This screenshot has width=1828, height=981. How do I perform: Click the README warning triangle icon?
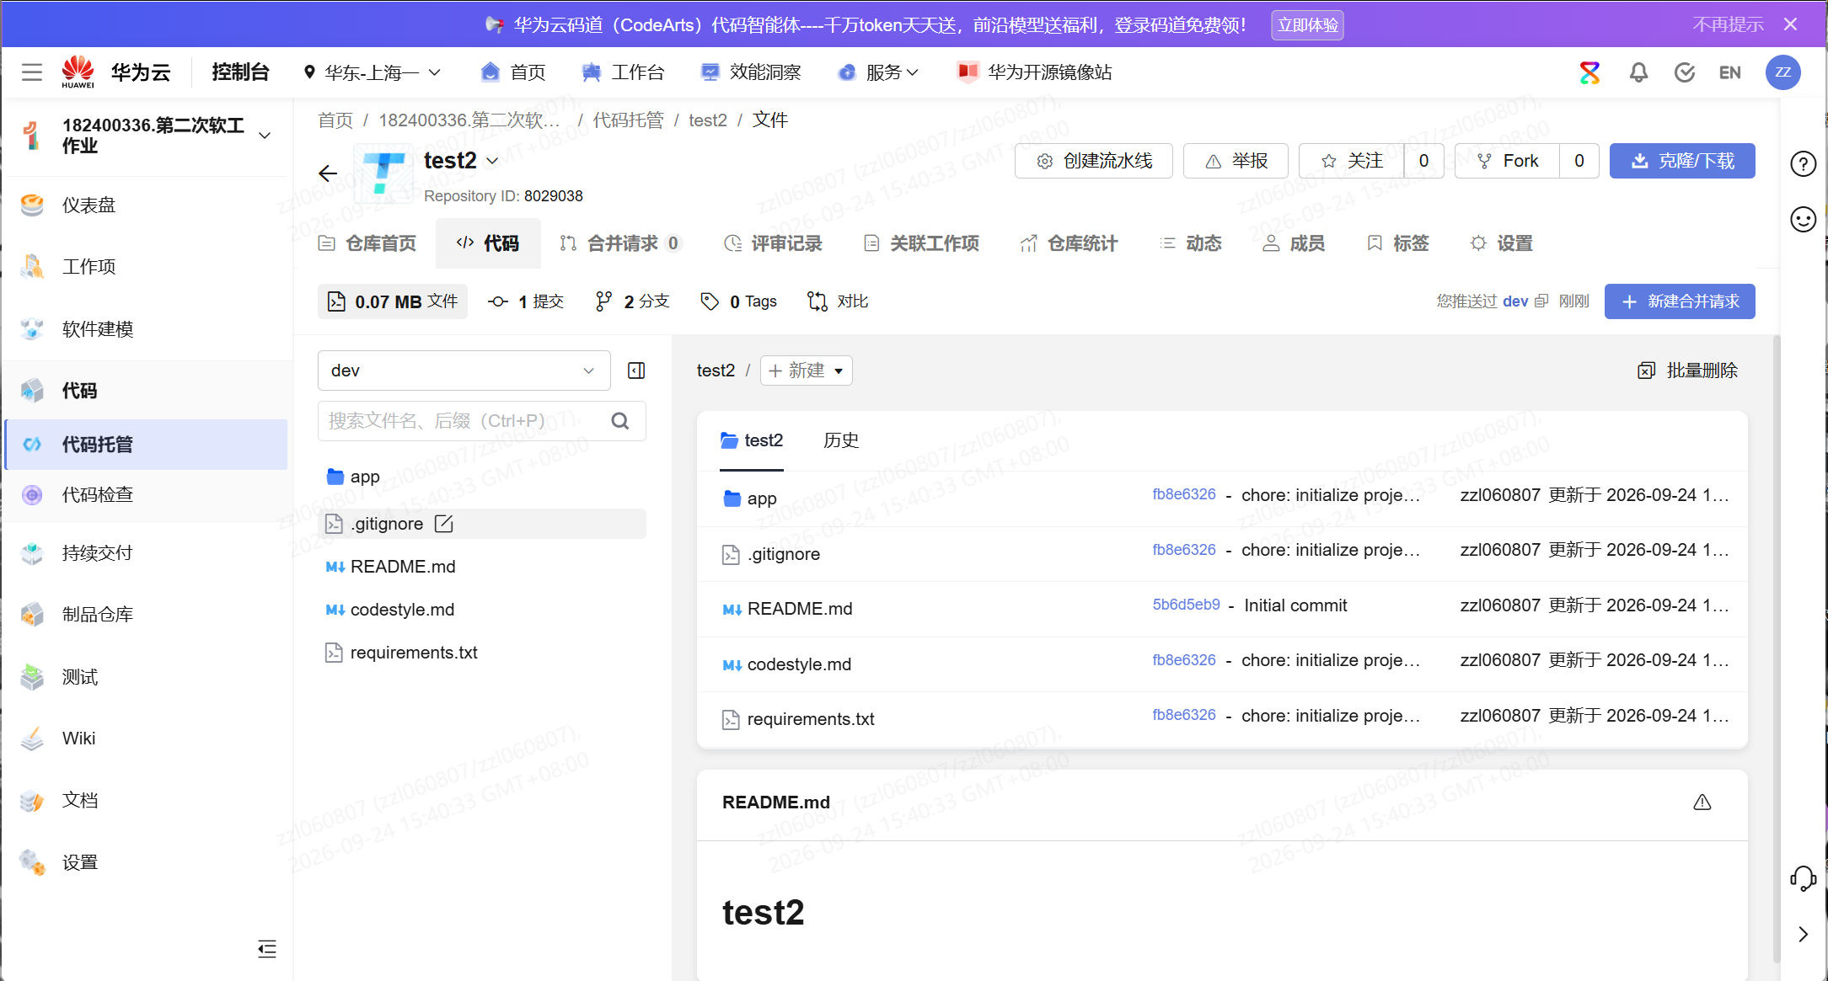tap(1702, 802)
